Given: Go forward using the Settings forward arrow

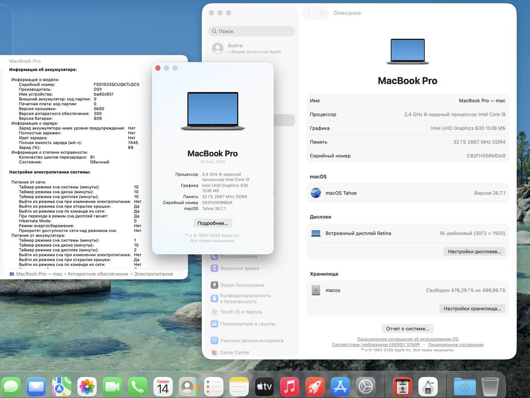Looking at the screenshot, I should pos(322,13).
